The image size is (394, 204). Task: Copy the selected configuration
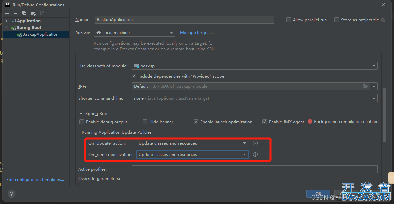[x=24, y=13]
